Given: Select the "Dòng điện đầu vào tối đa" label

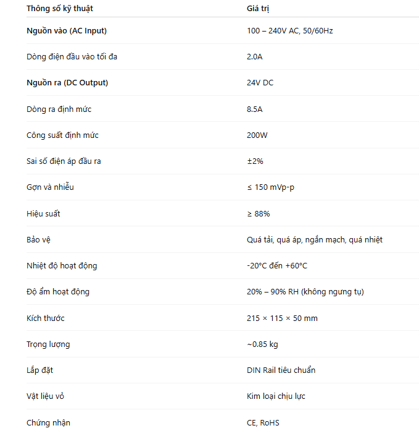Looking at the screenshot, I should tap(72, 57).
